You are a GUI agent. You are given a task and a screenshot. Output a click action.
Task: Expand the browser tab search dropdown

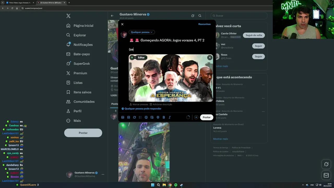pyautogui.click(x=2, y=3)
